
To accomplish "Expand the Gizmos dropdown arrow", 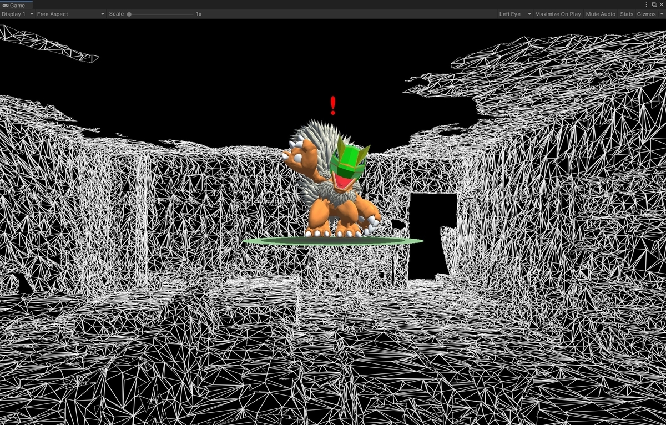I will pos(662,14).
